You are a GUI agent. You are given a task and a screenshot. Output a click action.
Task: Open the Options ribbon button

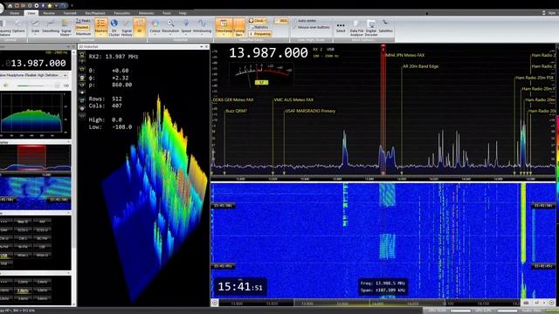click(x=18, y=27)
